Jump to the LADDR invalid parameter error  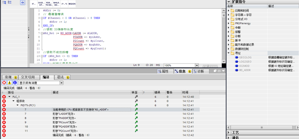(136, 114)
